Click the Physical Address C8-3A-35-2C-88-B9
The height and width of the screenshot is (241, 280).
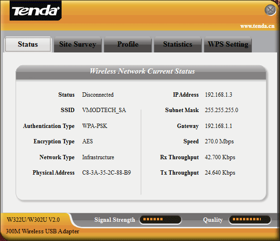[x=106, y=173]
